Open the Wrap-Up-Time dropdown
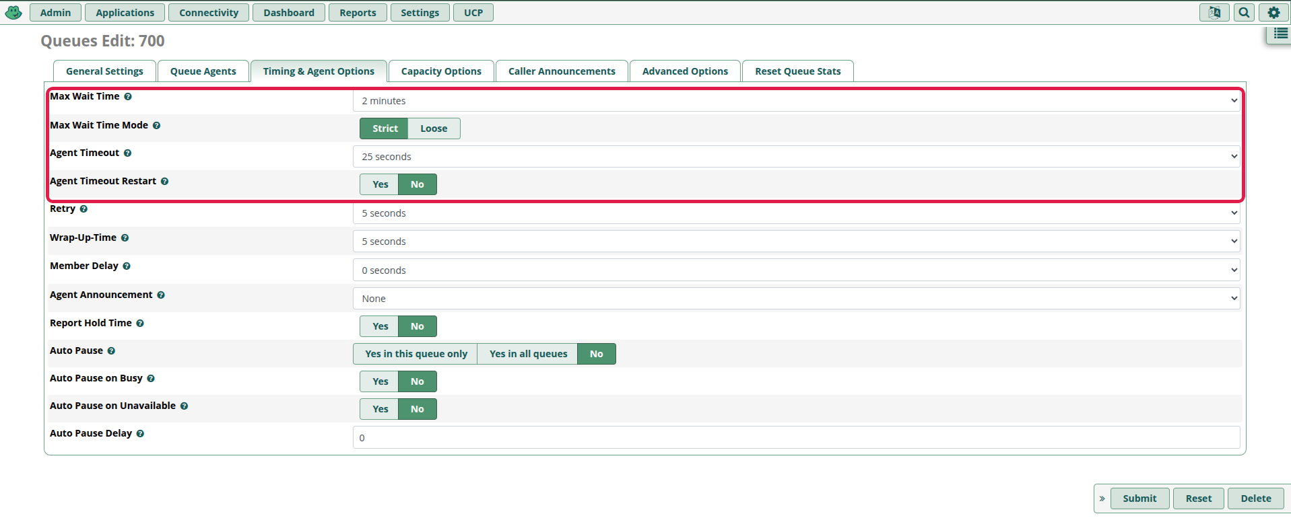This screenshot has height=518, width=1291. [x=797, y=242]
